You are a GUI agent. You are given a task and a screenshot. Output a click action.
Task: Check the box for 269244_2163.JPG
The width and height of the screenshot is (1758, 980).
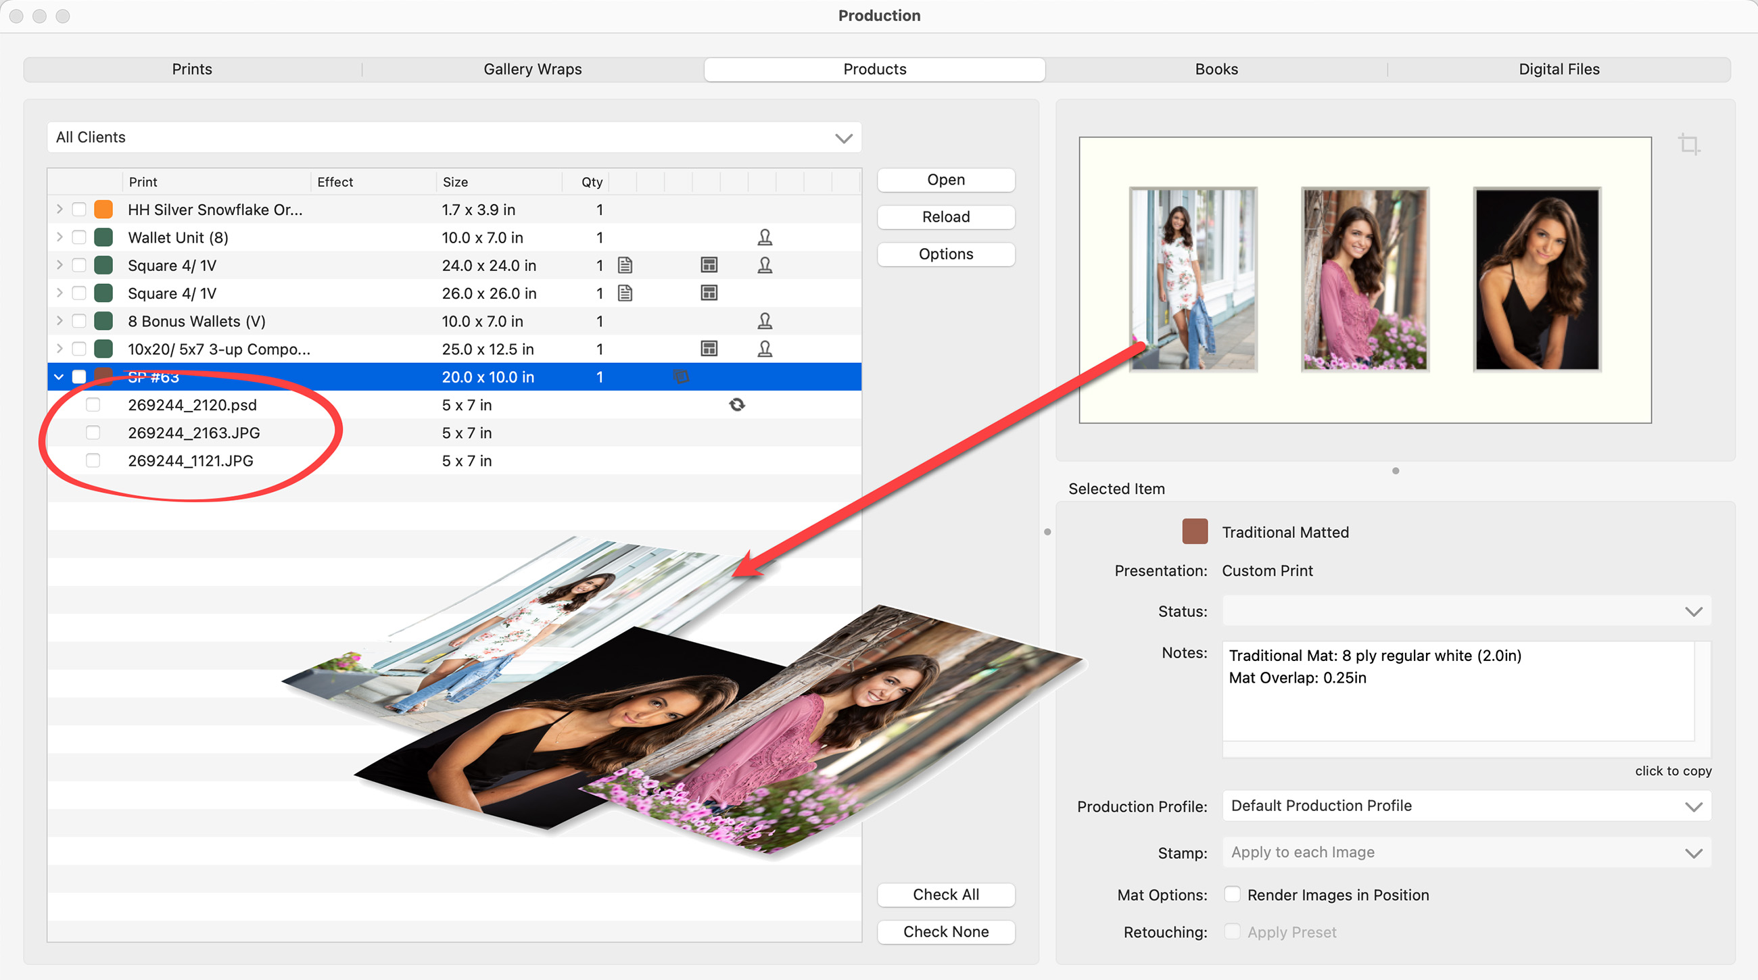[x=93, y=433]
